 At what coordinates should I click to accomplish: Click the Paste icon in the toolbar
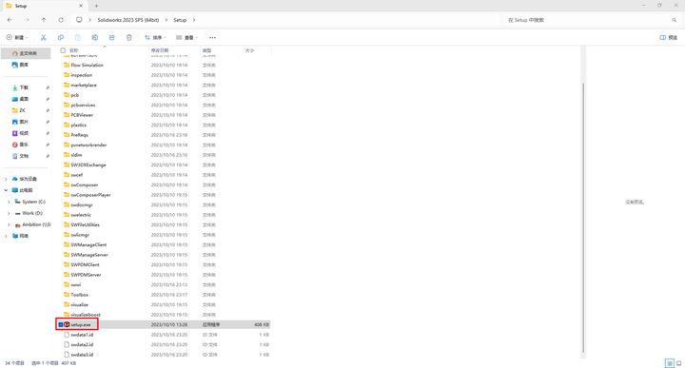point(78,37)
